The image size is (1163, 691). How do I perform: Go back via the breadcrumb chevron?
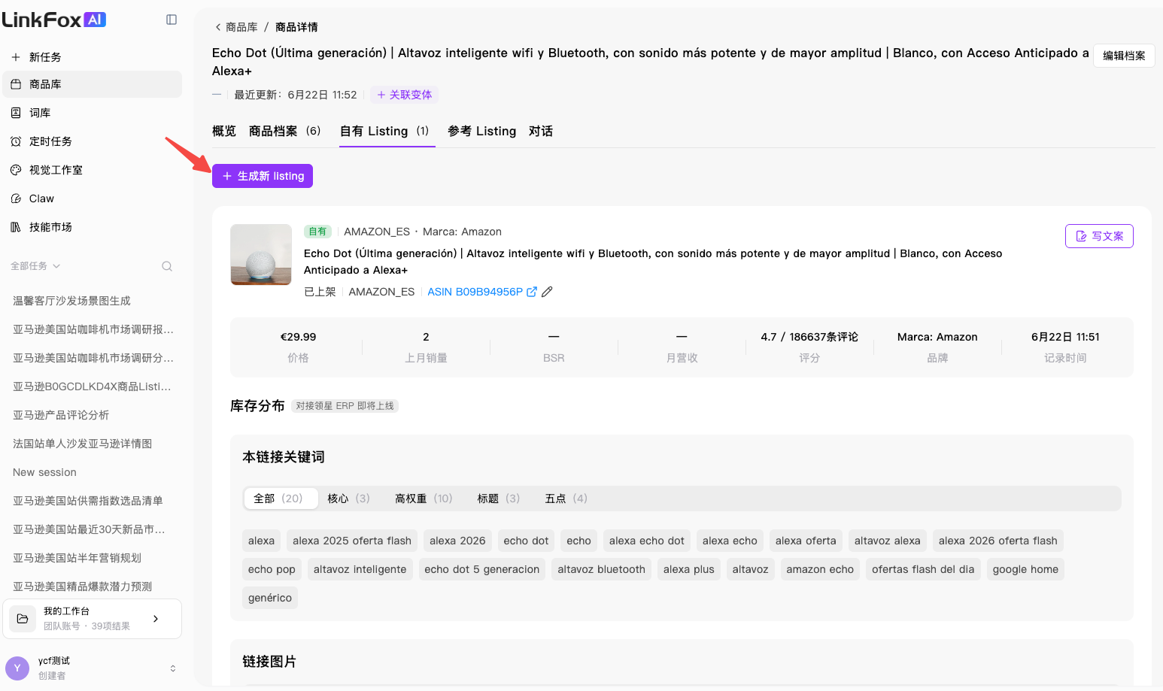click(218, 27)
